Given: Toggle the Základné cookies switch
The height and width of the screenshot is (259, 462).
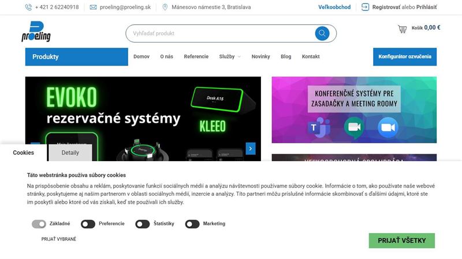Looking at the screenshot, I should (39, 224).
